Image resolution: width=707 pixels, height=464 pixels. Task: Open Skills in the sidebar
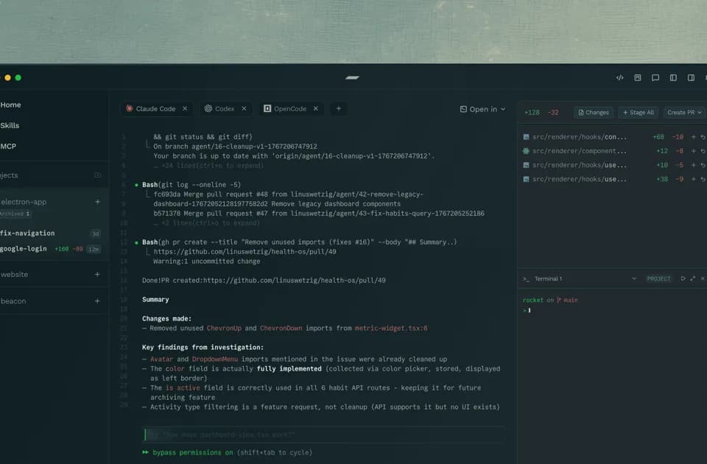(10, 125)
